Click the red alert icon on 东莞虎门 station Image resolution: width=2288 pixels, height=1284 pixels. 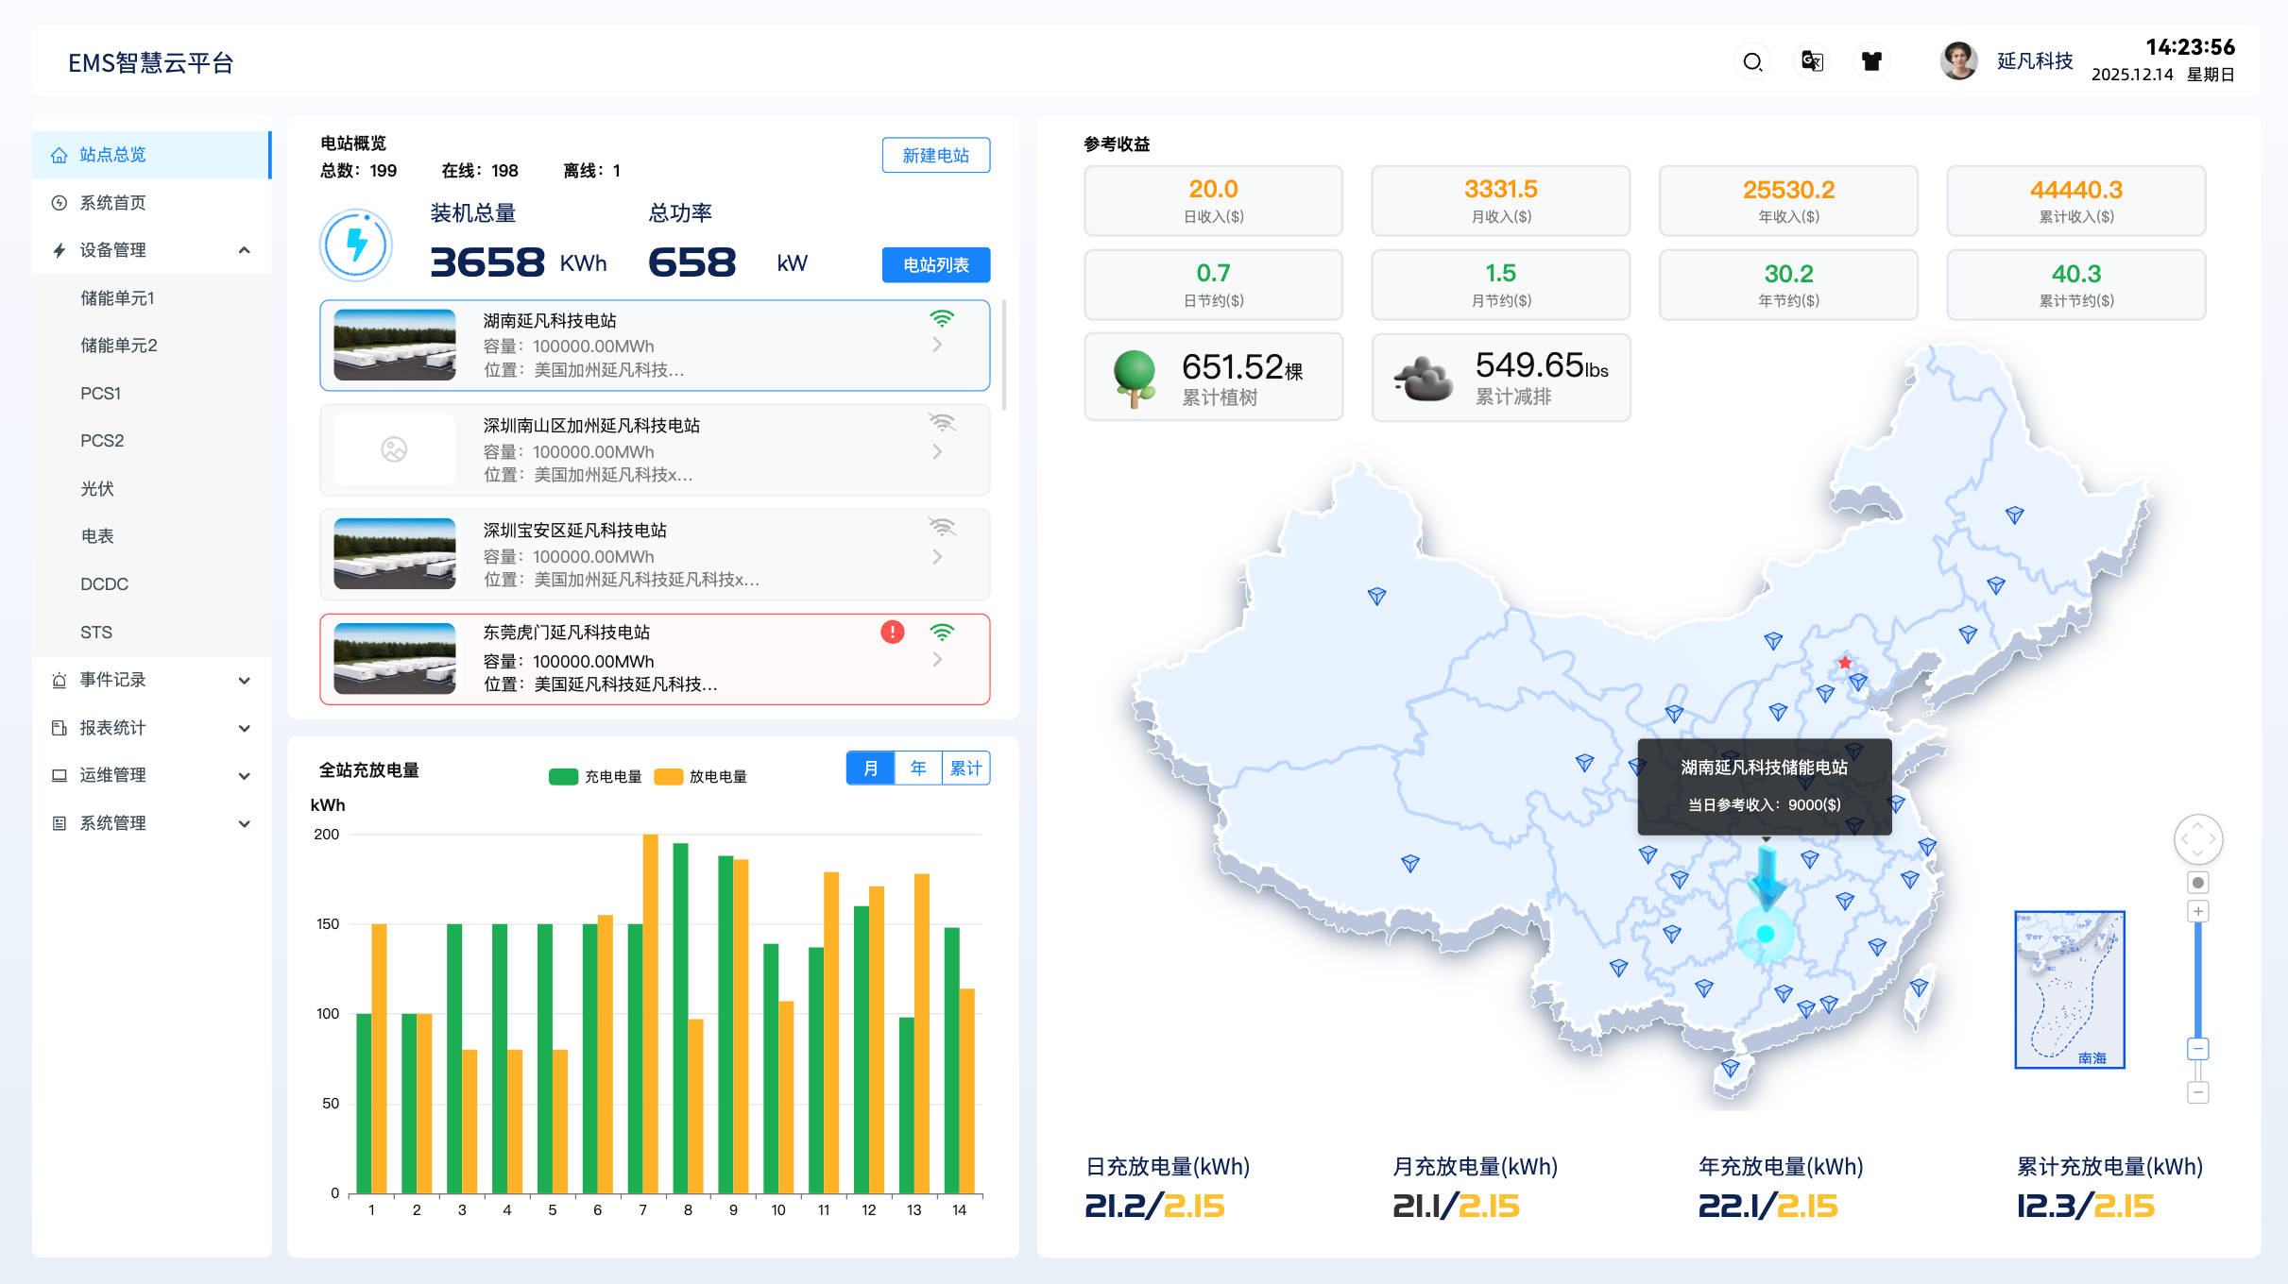click(892, 633)
